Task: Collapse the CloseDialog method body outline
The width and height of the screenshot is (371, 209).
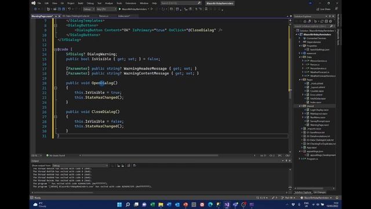Action: pos(56,117)
